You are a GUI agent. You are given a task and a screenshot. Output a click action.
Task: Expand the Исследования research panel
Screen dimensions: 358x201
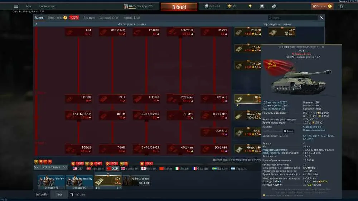pos(51,167)
